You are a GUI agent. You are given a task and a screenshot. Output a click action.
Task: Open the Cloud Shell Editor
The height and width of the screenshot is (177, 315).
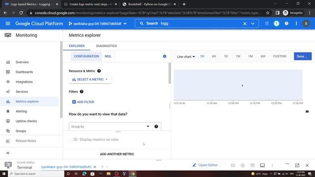pos(205,165)
